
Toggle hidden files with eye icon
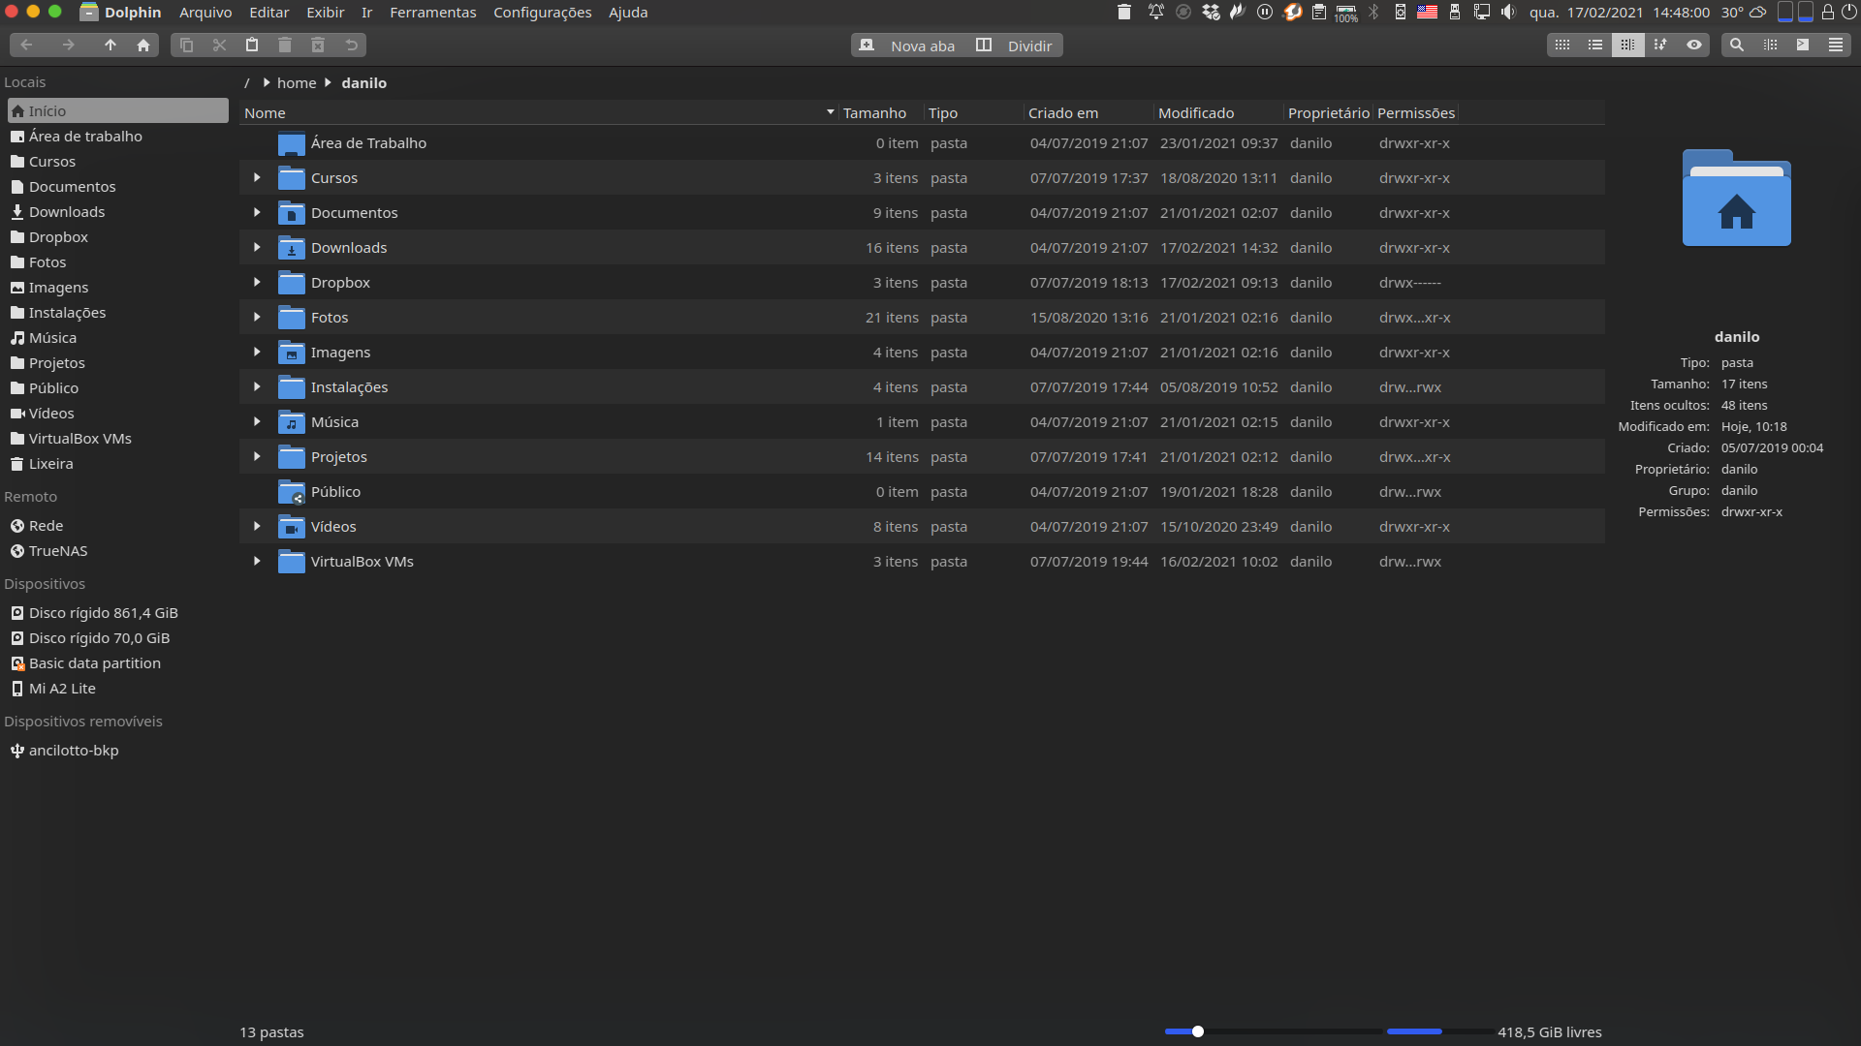tap(1694, 46)
